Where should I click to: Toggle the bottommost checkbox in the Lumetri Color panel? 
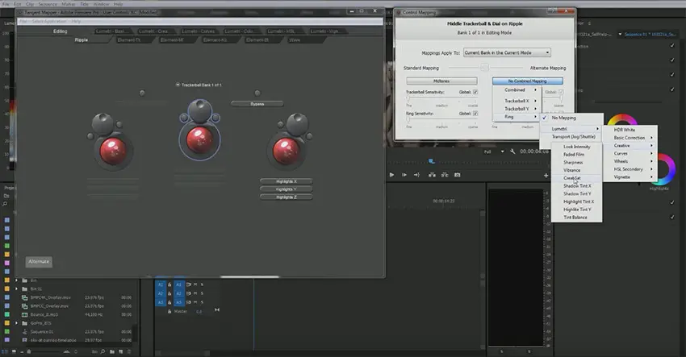click(x=672, y=217)
